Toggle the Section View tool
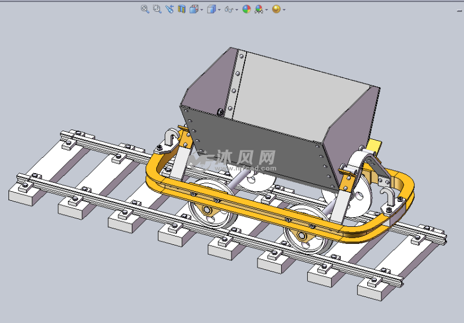The width and height of the screenshot is (464, 323). coord(182,9)
